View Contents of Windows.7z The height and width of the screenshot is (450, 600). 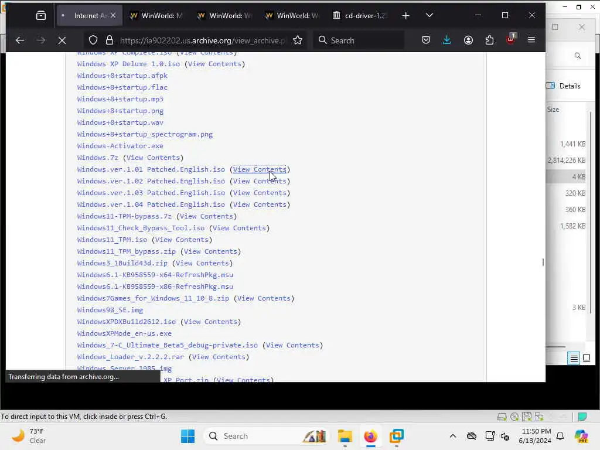point(153,158)
